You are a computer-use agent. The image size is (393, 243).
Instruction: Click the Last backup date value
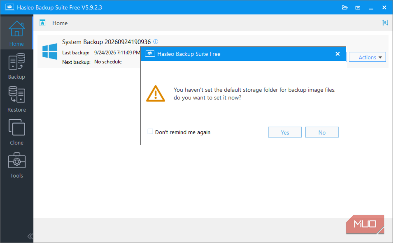117,52
